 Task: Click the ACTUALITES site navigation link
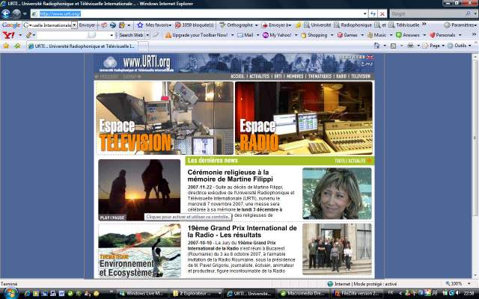pos(260,76)
